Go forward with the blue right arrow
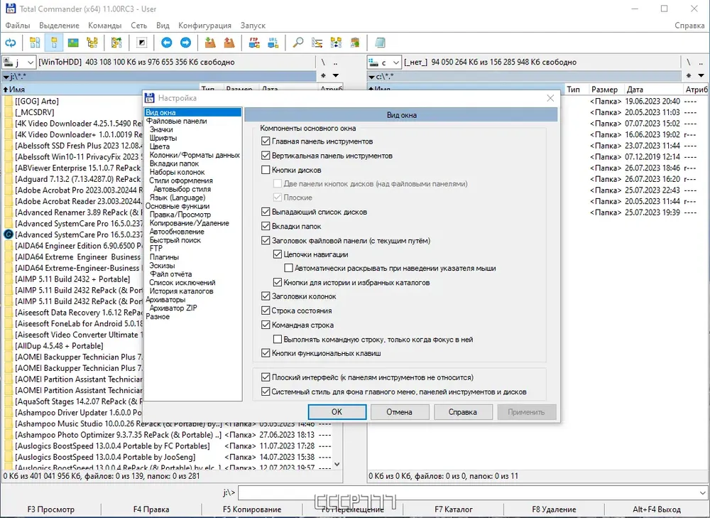The height and width of the screenshot is (518, 710). (185, 43)
